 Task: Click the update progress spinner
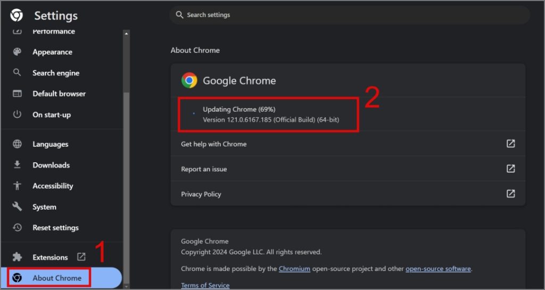tap(194, 113)
